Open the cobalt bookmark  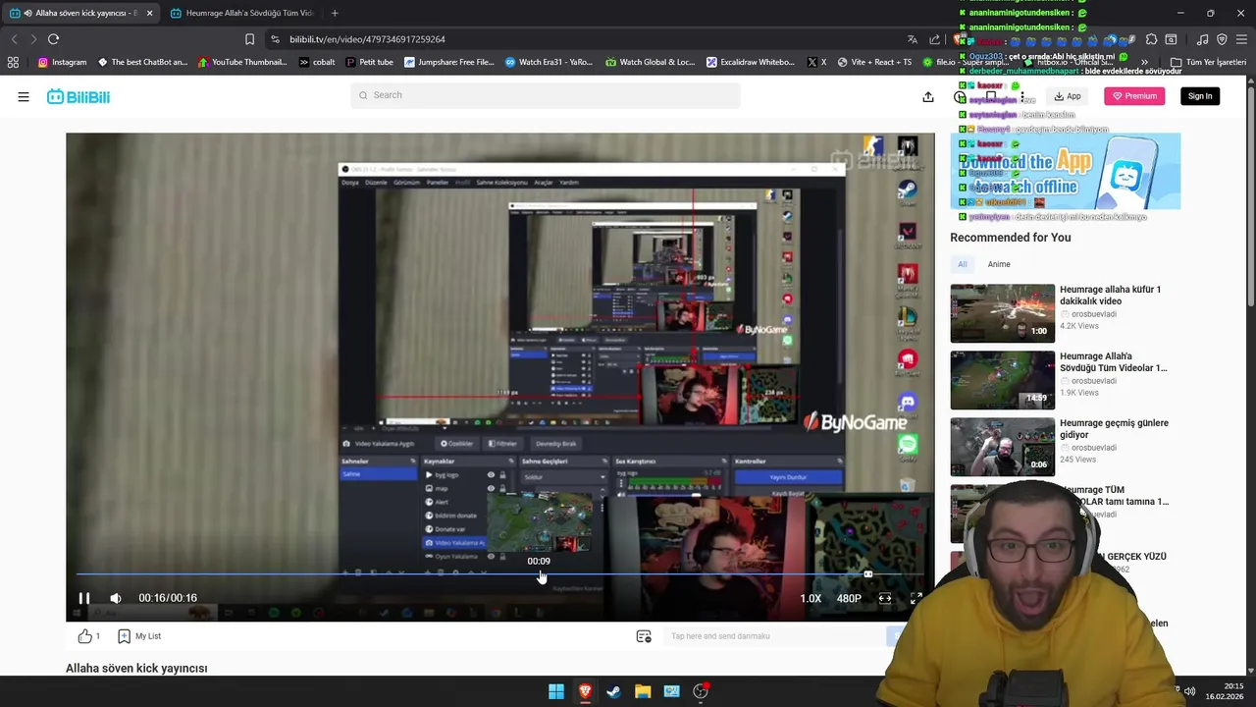317,62
